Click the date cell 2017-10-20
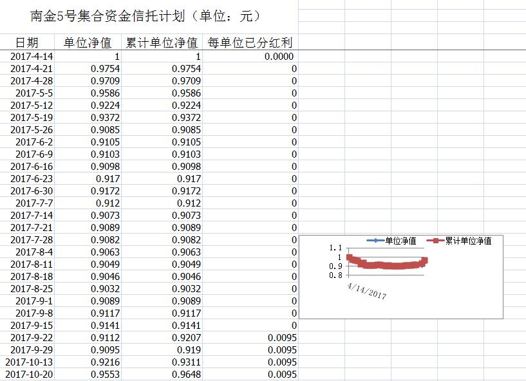This screenshot has height=381, width=526. click(x=30, y=375)
